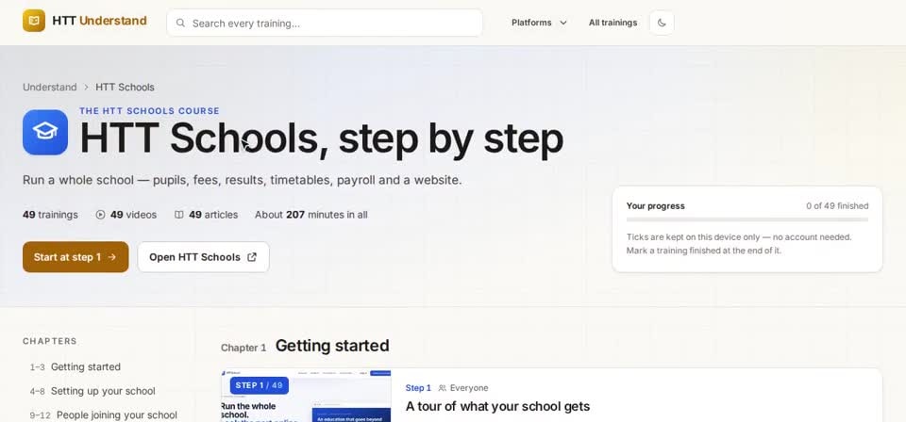Open 'A tour of what your school gets'
The width and height of the screenshot is (906, 422).
click(x=497, y=406)
